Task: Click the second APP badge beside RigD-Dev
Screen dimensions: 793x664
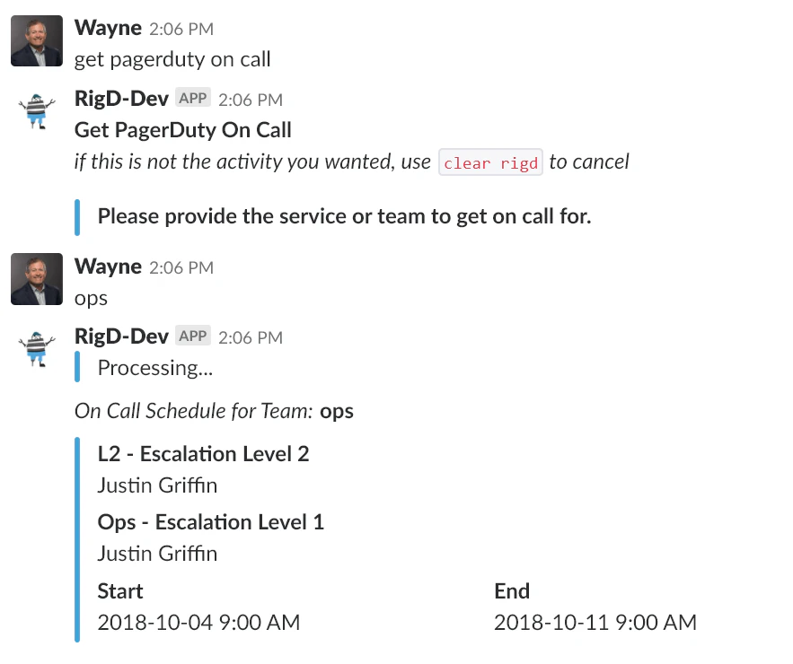Action: tap(193, 336)
